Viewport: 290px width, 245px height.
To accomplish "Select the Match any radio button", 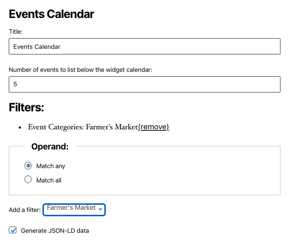I will [x=28, y=166].
